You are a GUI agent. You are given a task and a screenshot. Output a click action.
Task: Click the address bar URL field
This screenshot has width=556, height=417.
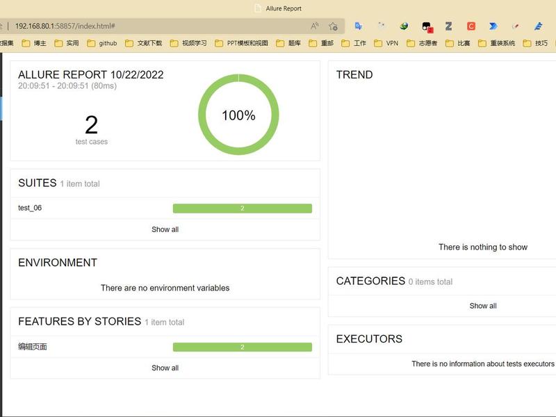pyautogui.click(x=160, y=26)
